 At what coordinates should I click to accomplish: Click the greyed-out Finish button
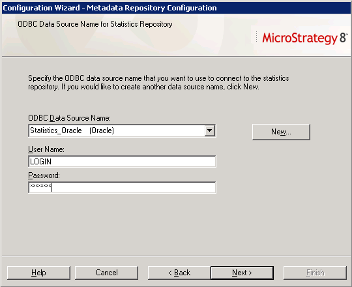(315, 273)
